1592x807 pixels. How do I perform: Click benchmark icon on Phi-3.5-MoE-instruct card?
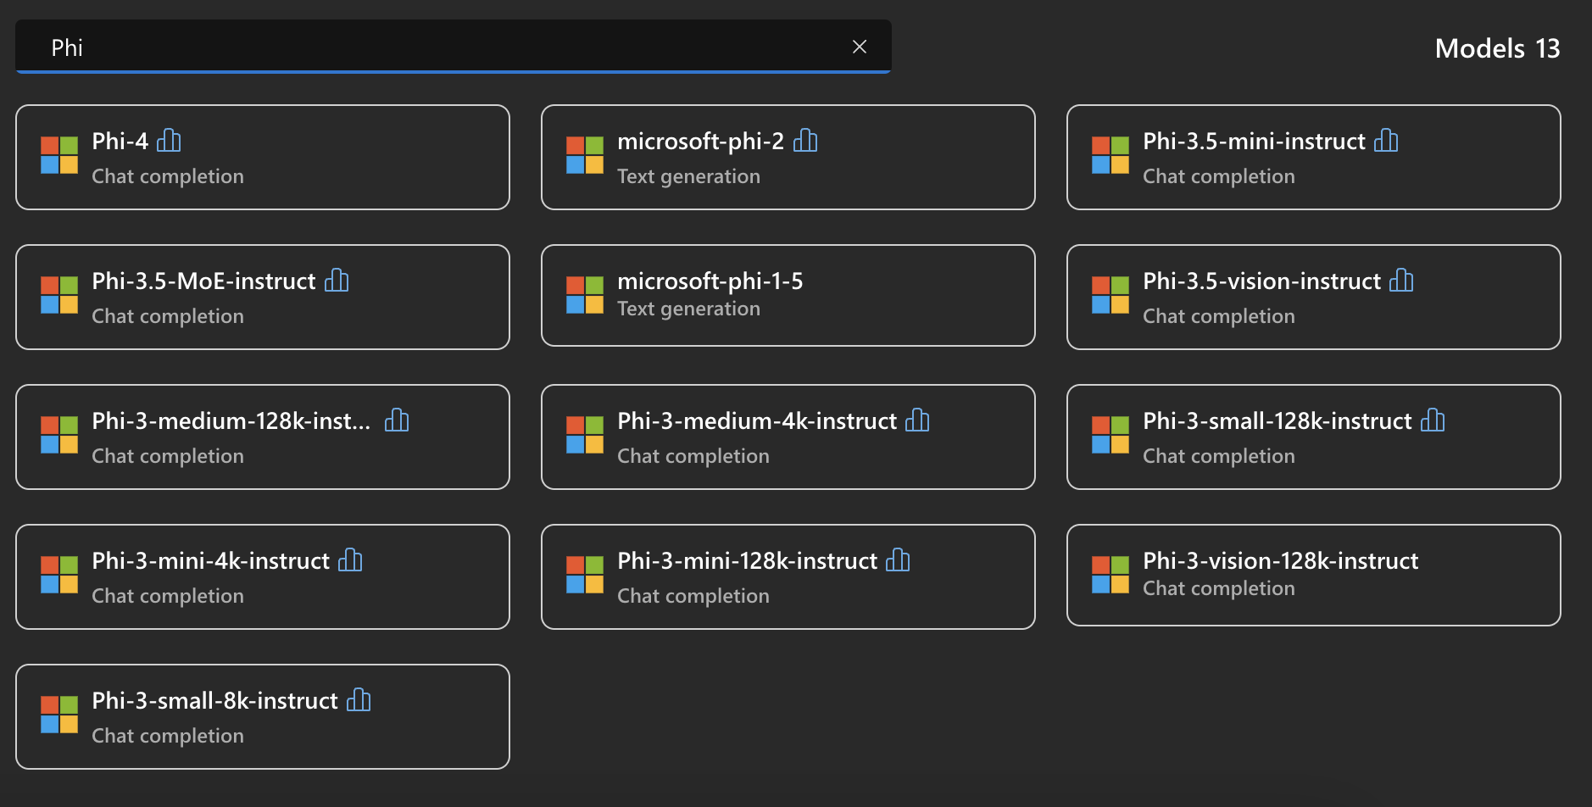pos(337,281)
